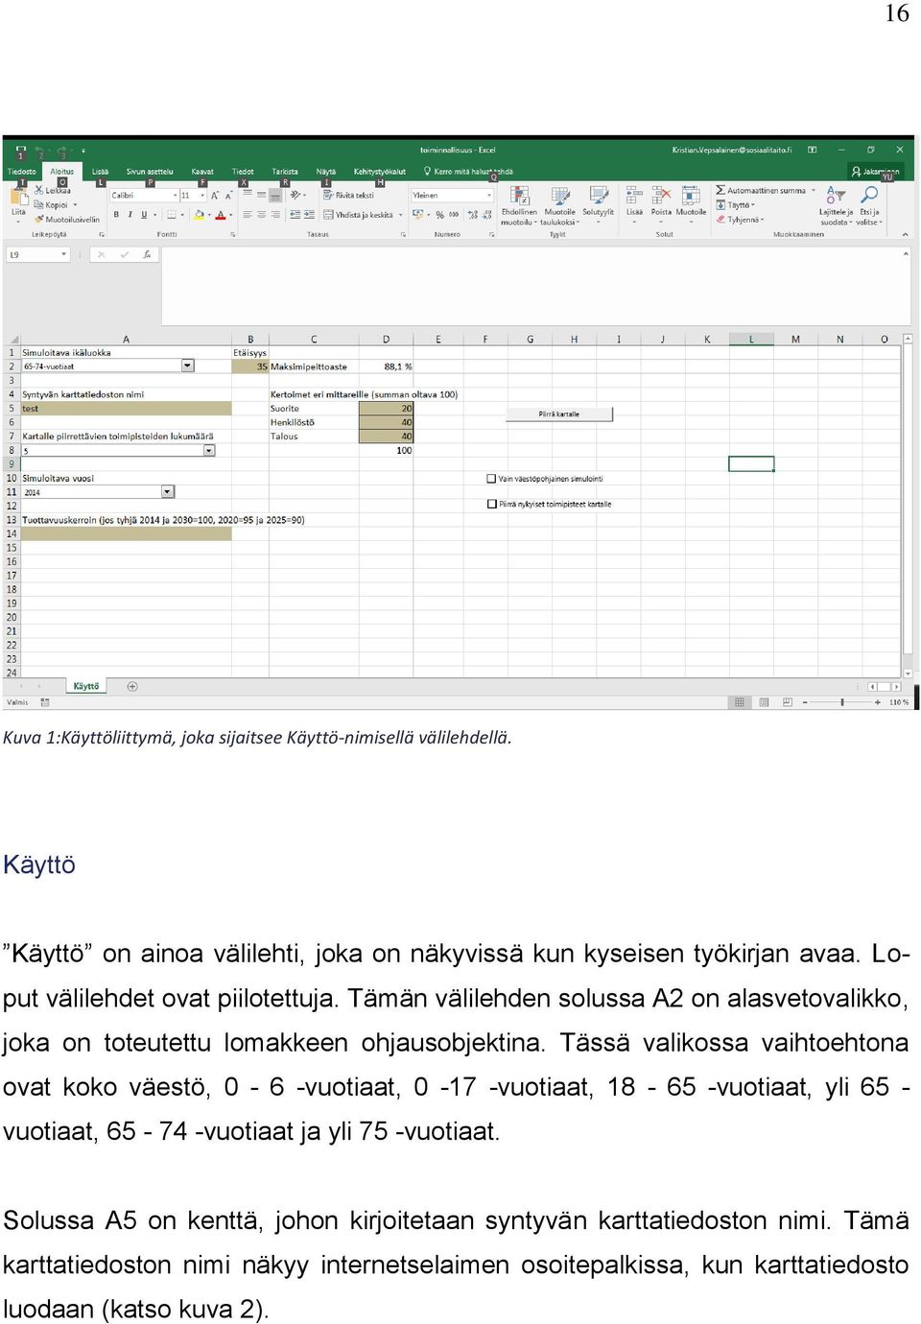
Task: Select the Muotoilusivellin format painter
Action: pyautogui.click(x=67, y=219)
